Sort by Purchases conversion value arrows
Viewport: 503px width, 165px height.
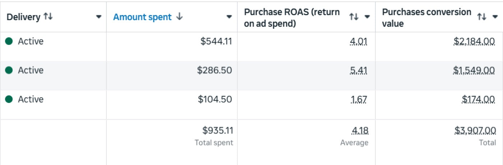point(481,17)
